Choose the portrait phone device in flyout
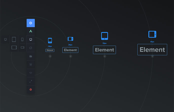Screen dimensions: 174x112 22,39
